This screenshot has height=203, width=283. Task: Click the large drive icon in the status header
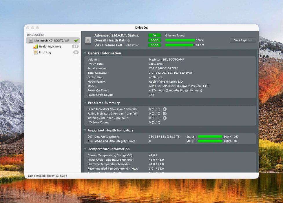(88, 40)
